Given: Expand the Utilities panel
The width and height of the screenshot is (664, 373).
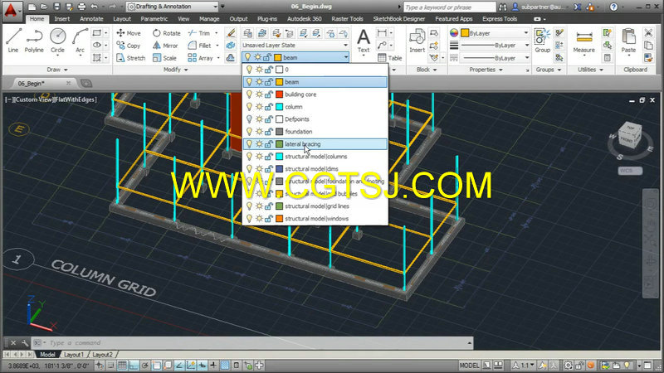Looking at the screenshot, I should tap(590, 70).
